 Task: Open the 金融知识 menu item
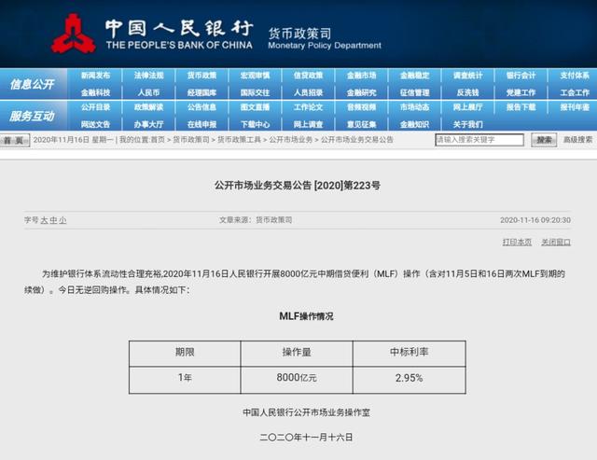click(414, 124)
